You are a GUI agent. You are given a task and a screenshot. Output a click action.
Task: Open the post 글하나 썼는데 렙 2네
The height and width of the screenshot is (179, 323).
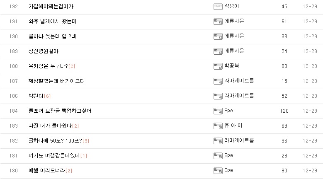pyautogui.click(x=52, y=36)
